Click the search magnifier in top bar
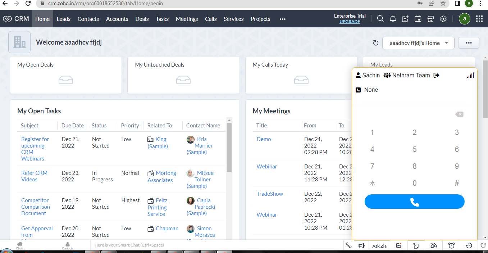This screenshot has width=488, height=253. click(x=380, y=19)
